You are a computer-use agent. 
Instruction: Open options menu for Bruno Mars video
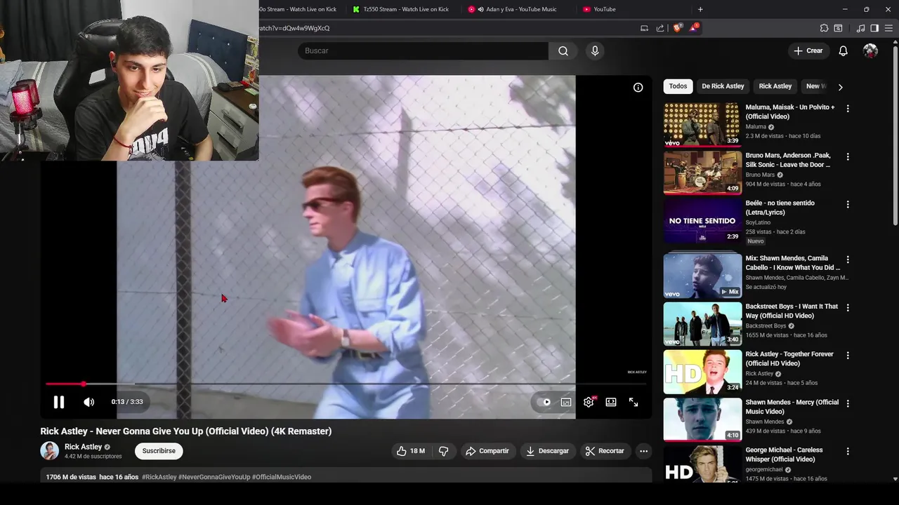pos(848,156)
